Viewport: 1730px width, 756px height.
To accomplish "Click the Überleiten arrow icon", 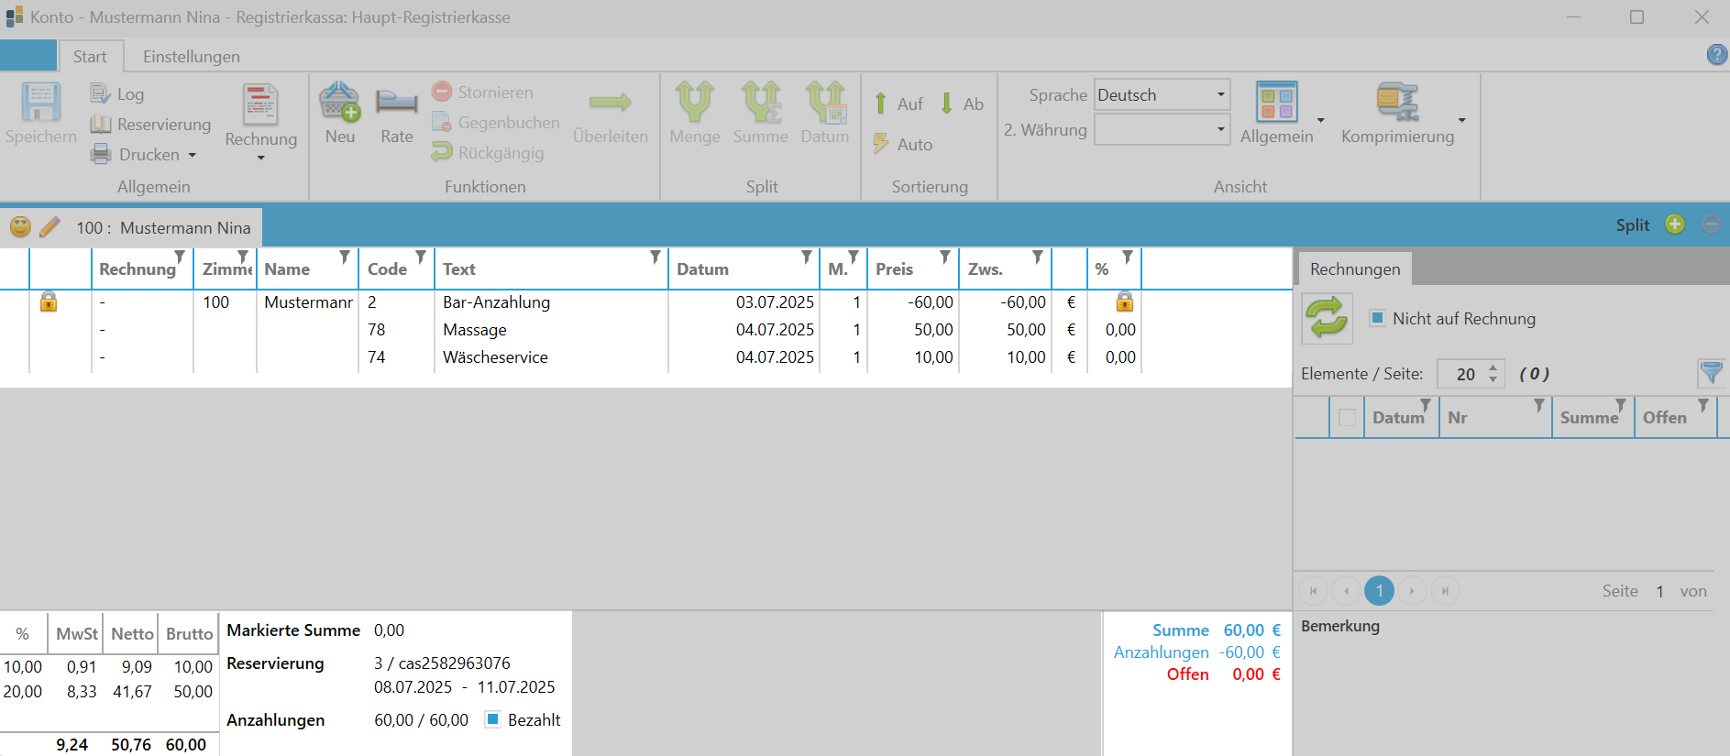I will (611, 102).
